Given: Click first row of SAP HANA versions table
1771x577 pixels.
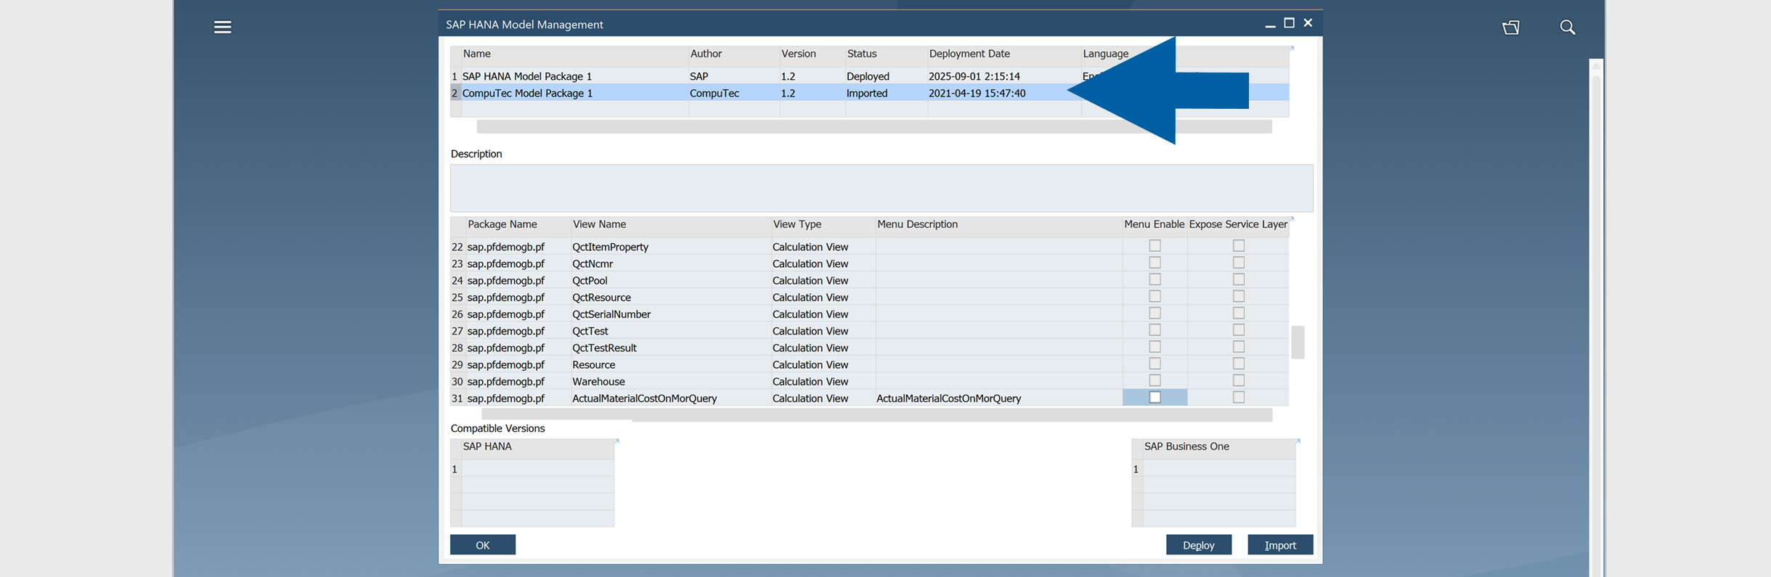Looking at the screenshot, I should pos(532,469).
